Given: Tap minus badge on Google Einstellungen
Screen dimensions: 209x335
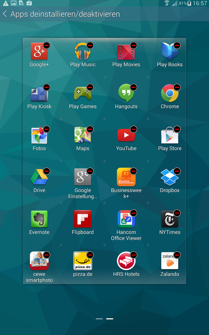Looking at the screenshot, I should 90,171.
